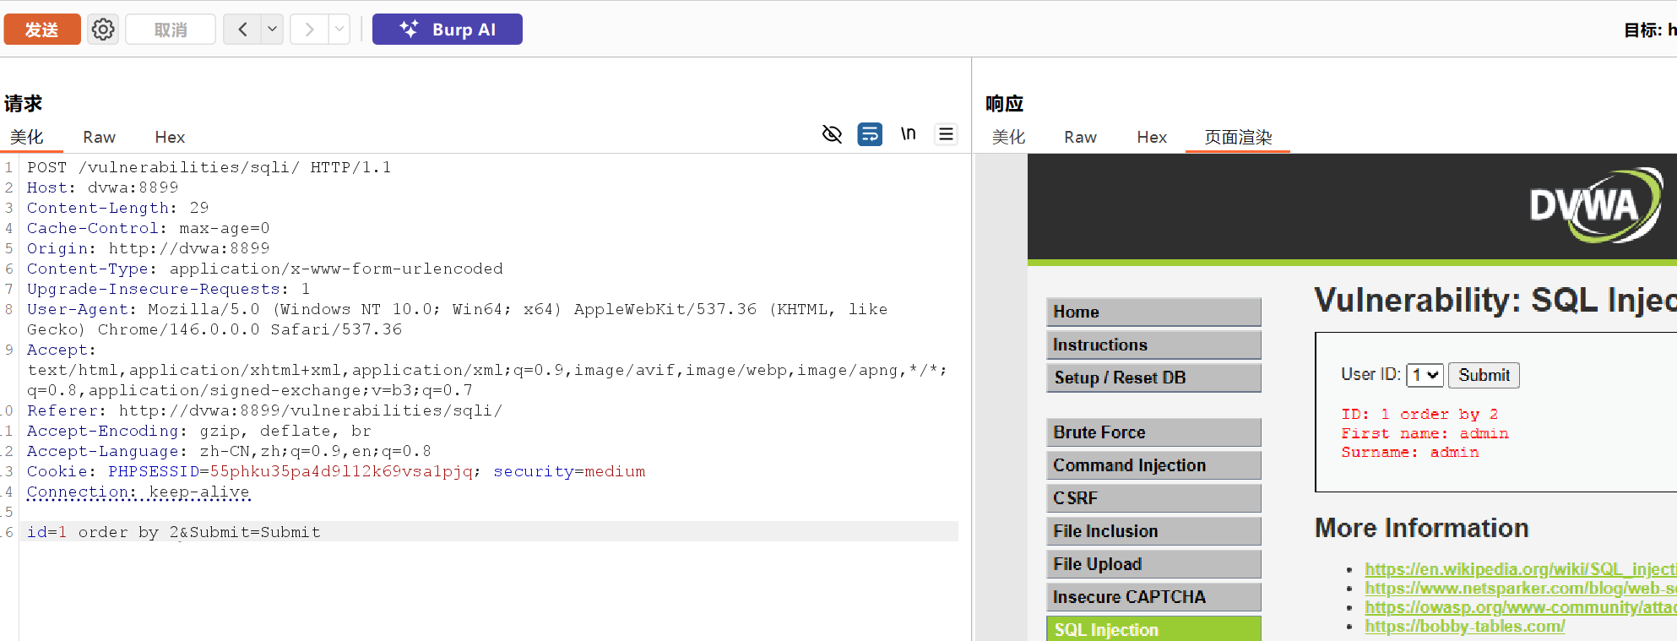Viewport: 1677px width, 641px height.
Task: Open the CSRF menu item
Action: (1153, 498)
